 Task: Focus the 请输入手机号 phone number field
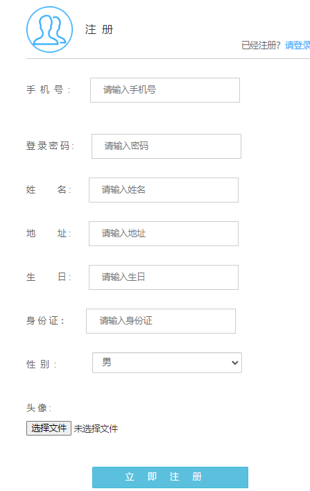(165, 90)
